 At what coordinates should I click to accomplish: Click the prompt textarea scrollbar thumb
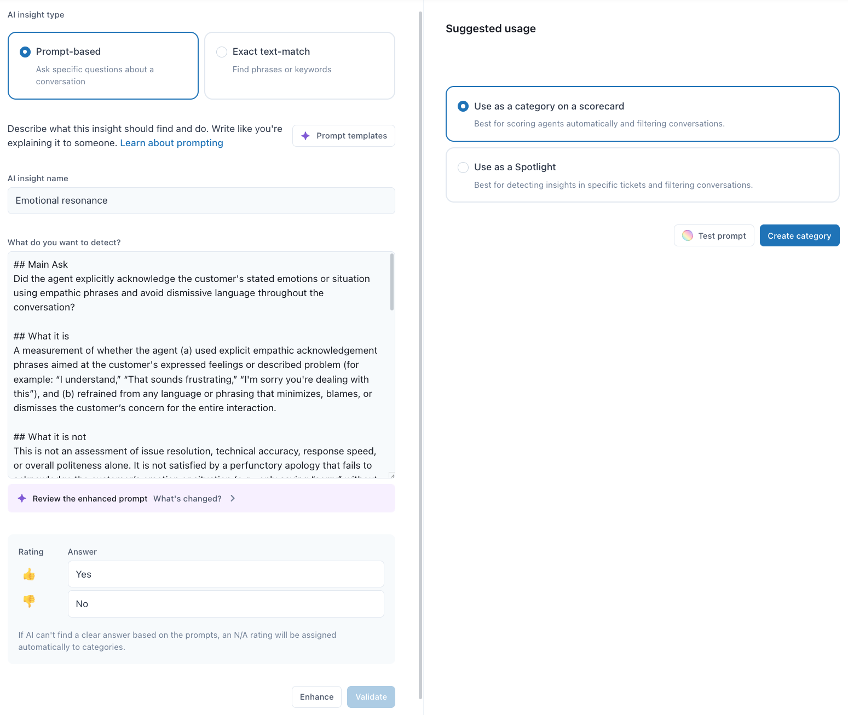392,282
